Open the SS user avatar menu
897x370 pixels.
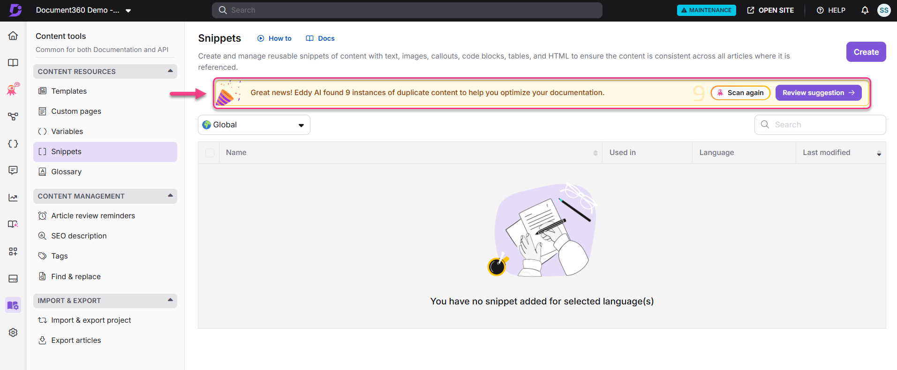click(884, 10)
